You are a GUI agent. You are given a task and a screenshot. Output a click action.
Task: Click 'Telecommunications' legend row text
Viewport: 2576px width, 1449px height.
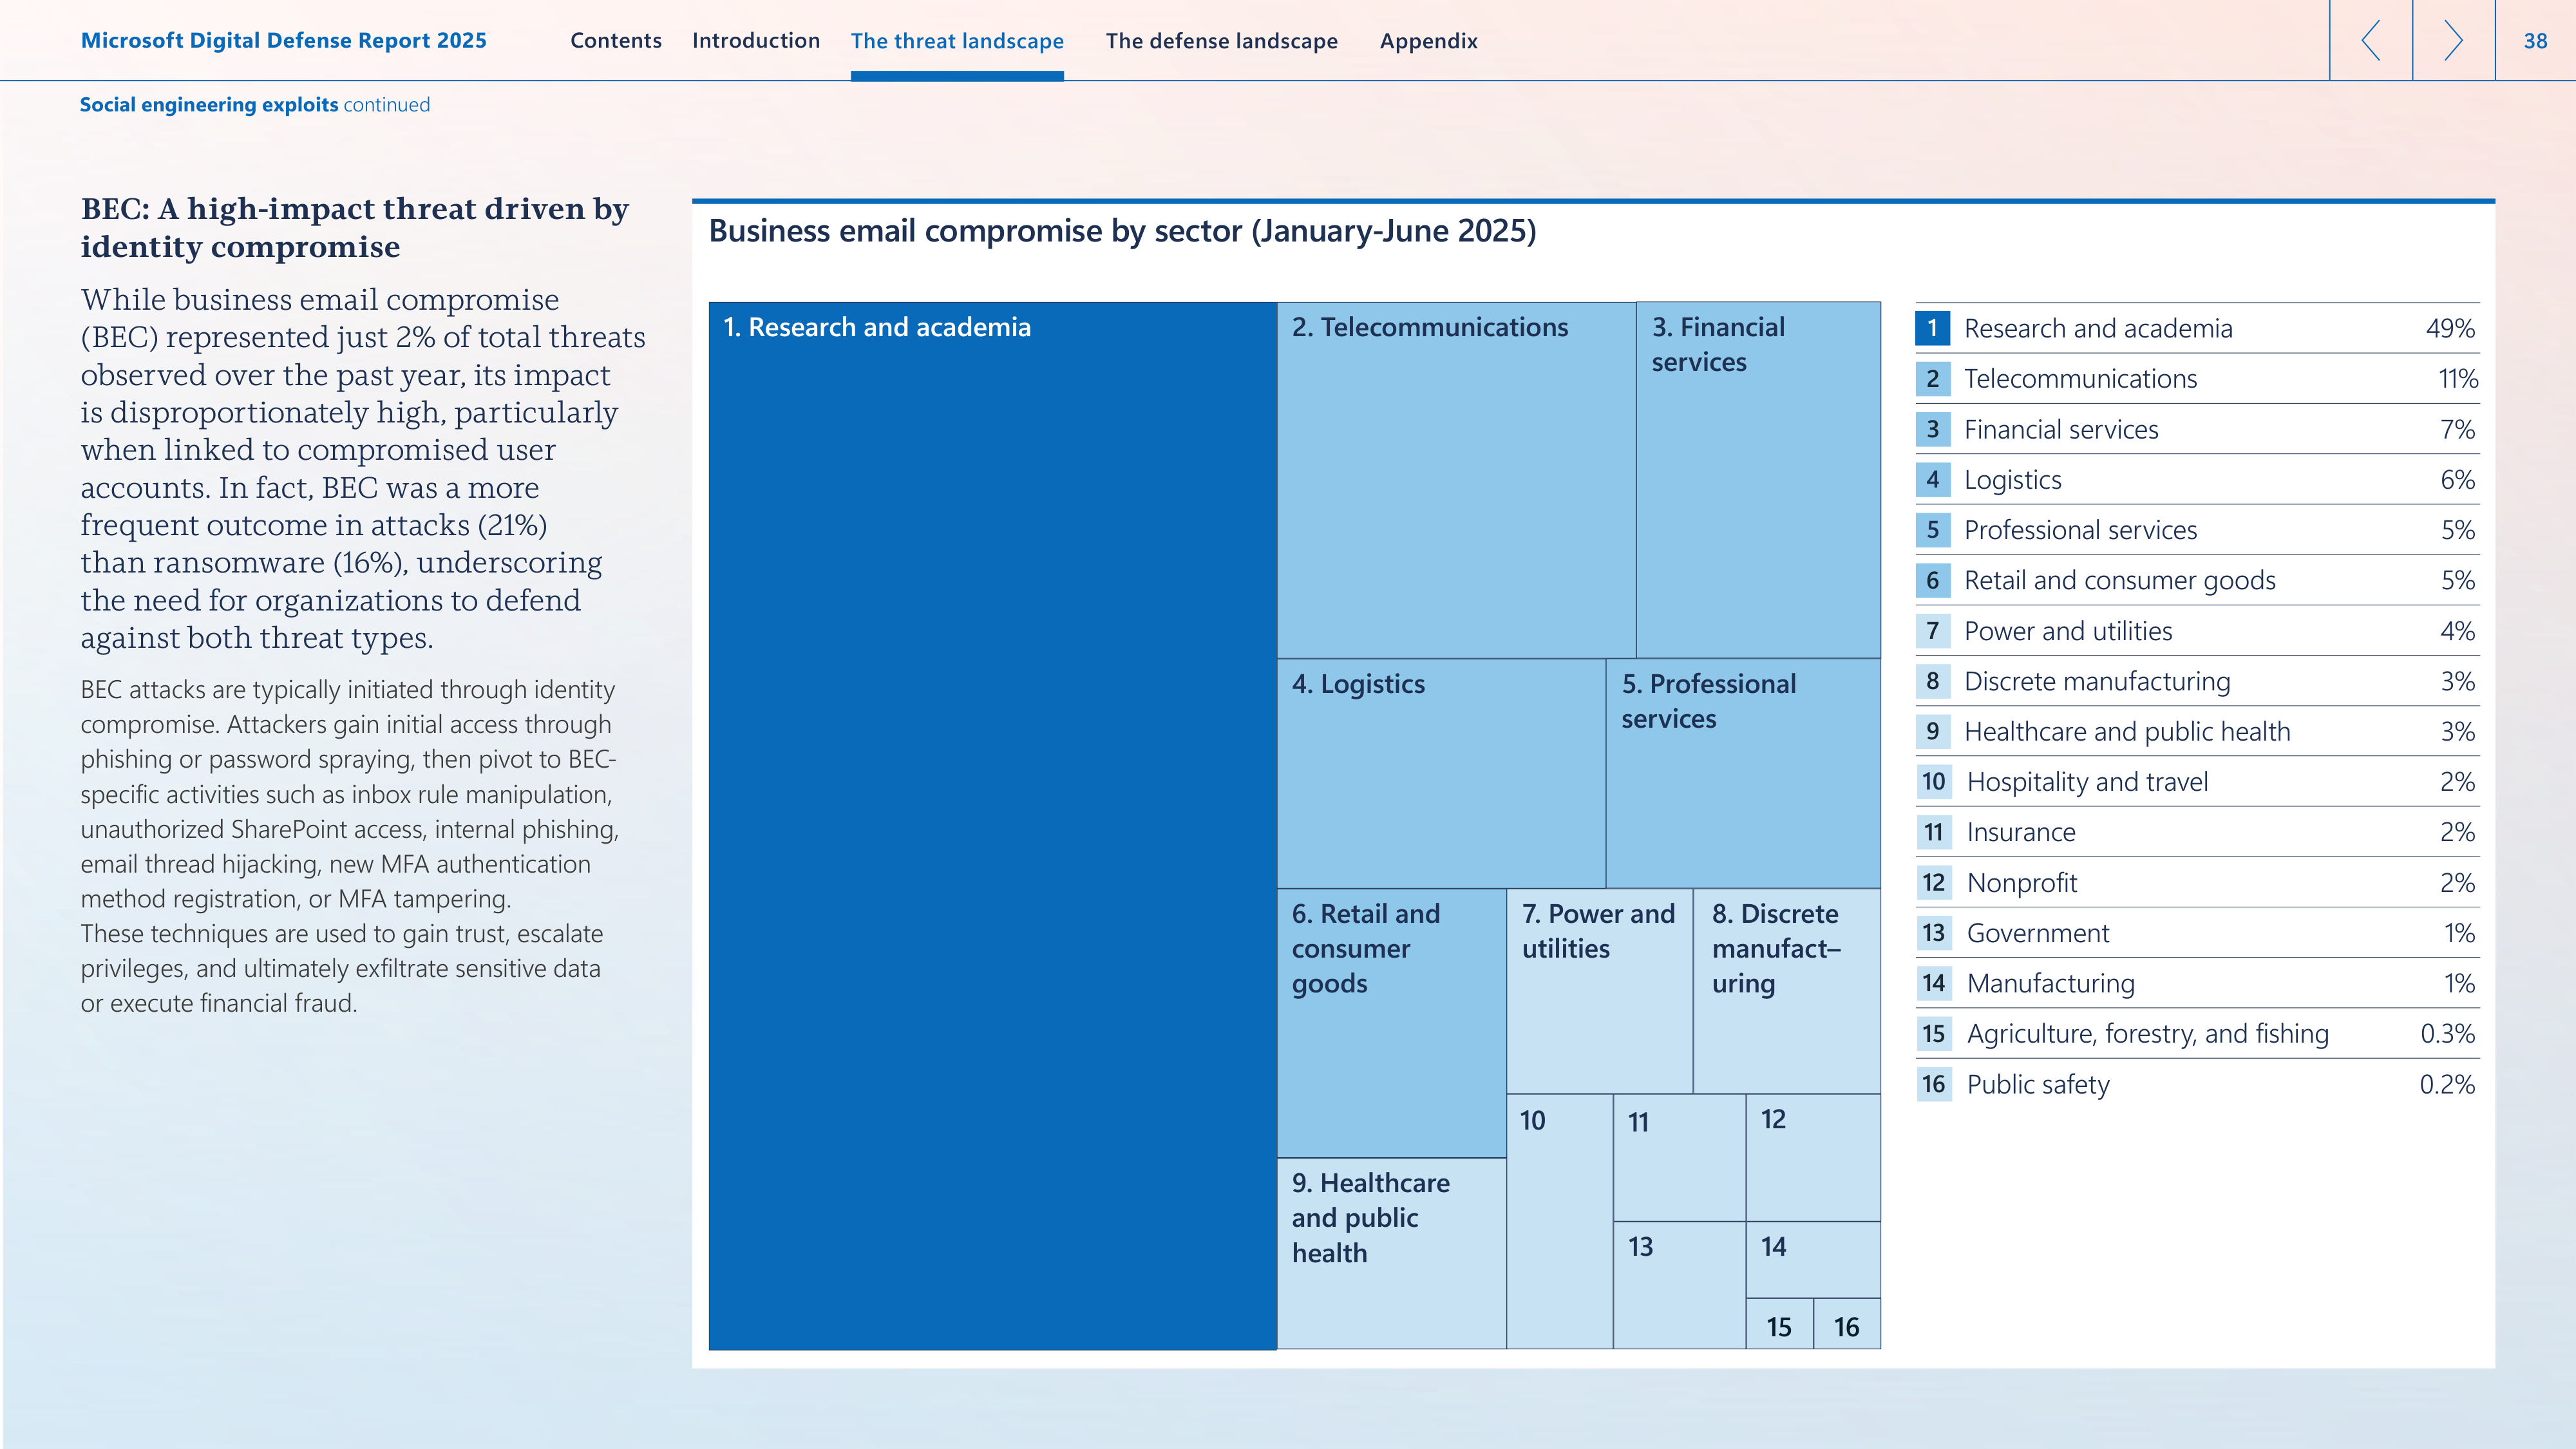(2080, 379)
